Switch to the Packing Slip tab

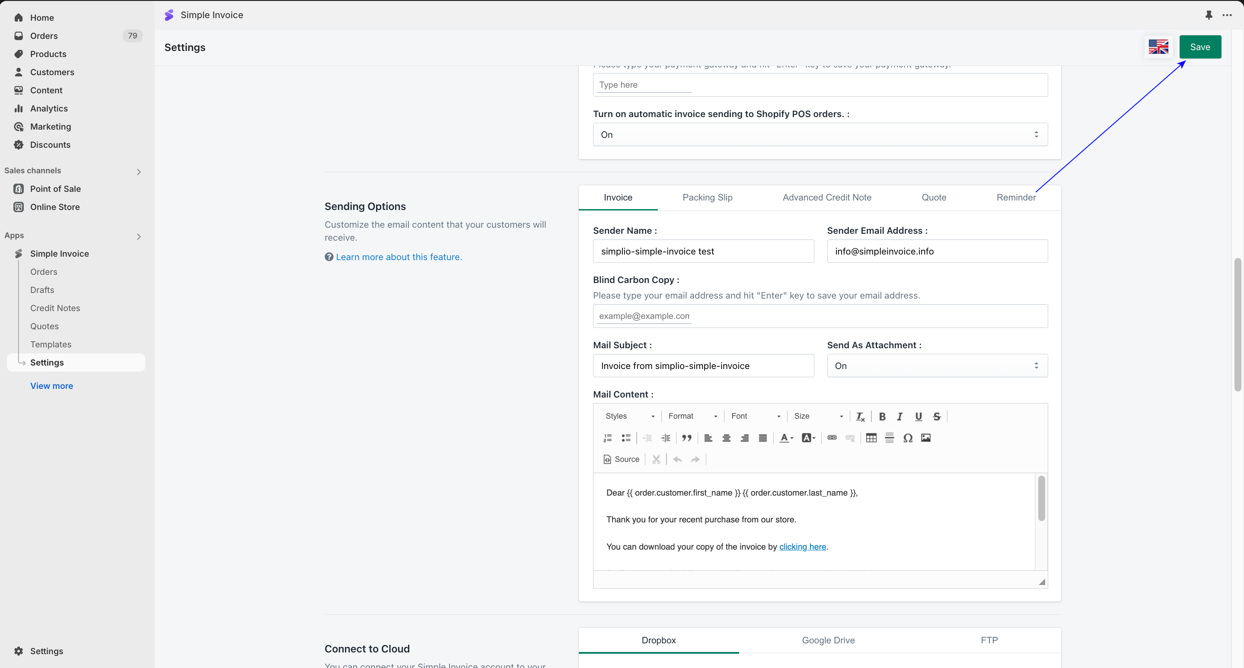pos(707,197)
